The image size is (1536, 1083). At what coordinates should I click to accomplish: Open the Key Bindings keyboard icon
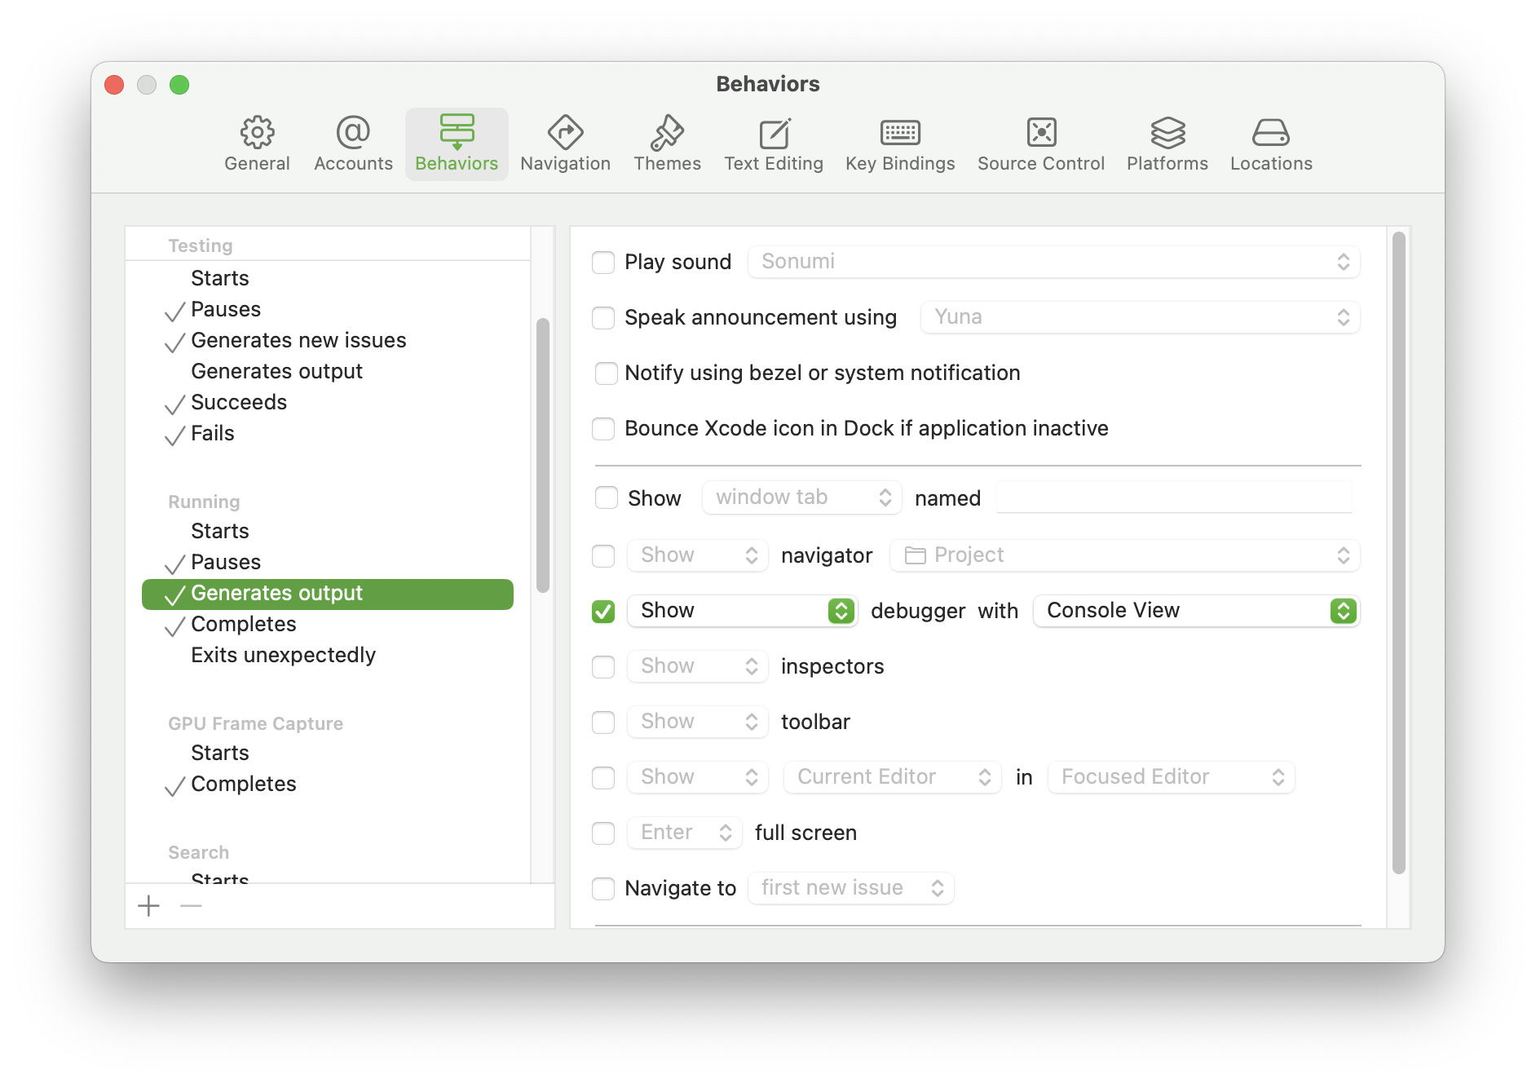[x=900, y=132]
